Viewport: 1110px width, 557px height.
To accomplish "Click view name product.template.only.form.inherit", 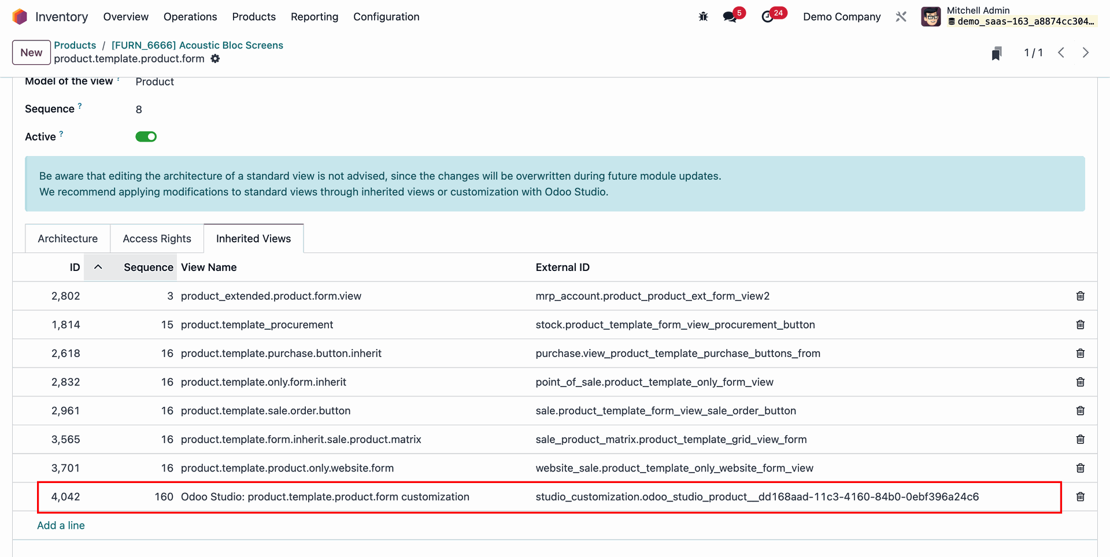I will coord(264,382).
